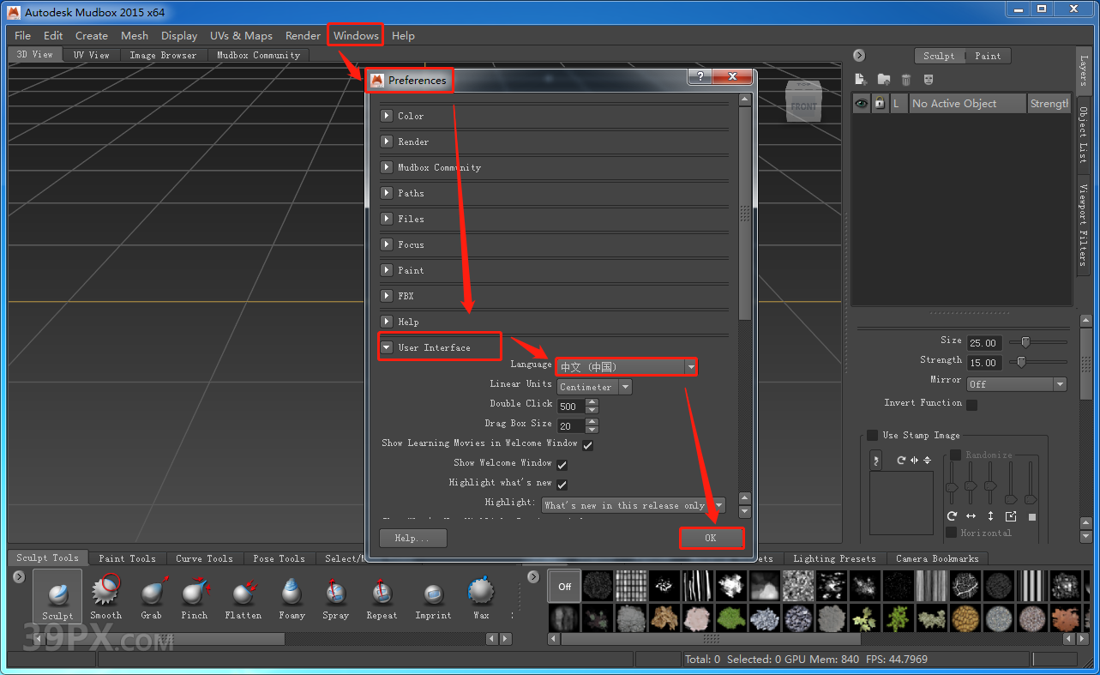Toggle Highlight what's new
The height and width of the screenshot is (675, 1100).
coord(563,484)
